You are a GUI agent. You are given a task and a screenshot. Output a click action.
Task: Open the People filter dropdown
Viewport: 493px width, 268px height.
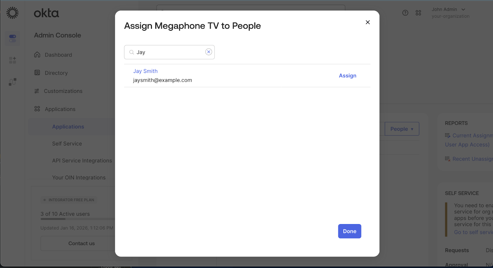402,129
